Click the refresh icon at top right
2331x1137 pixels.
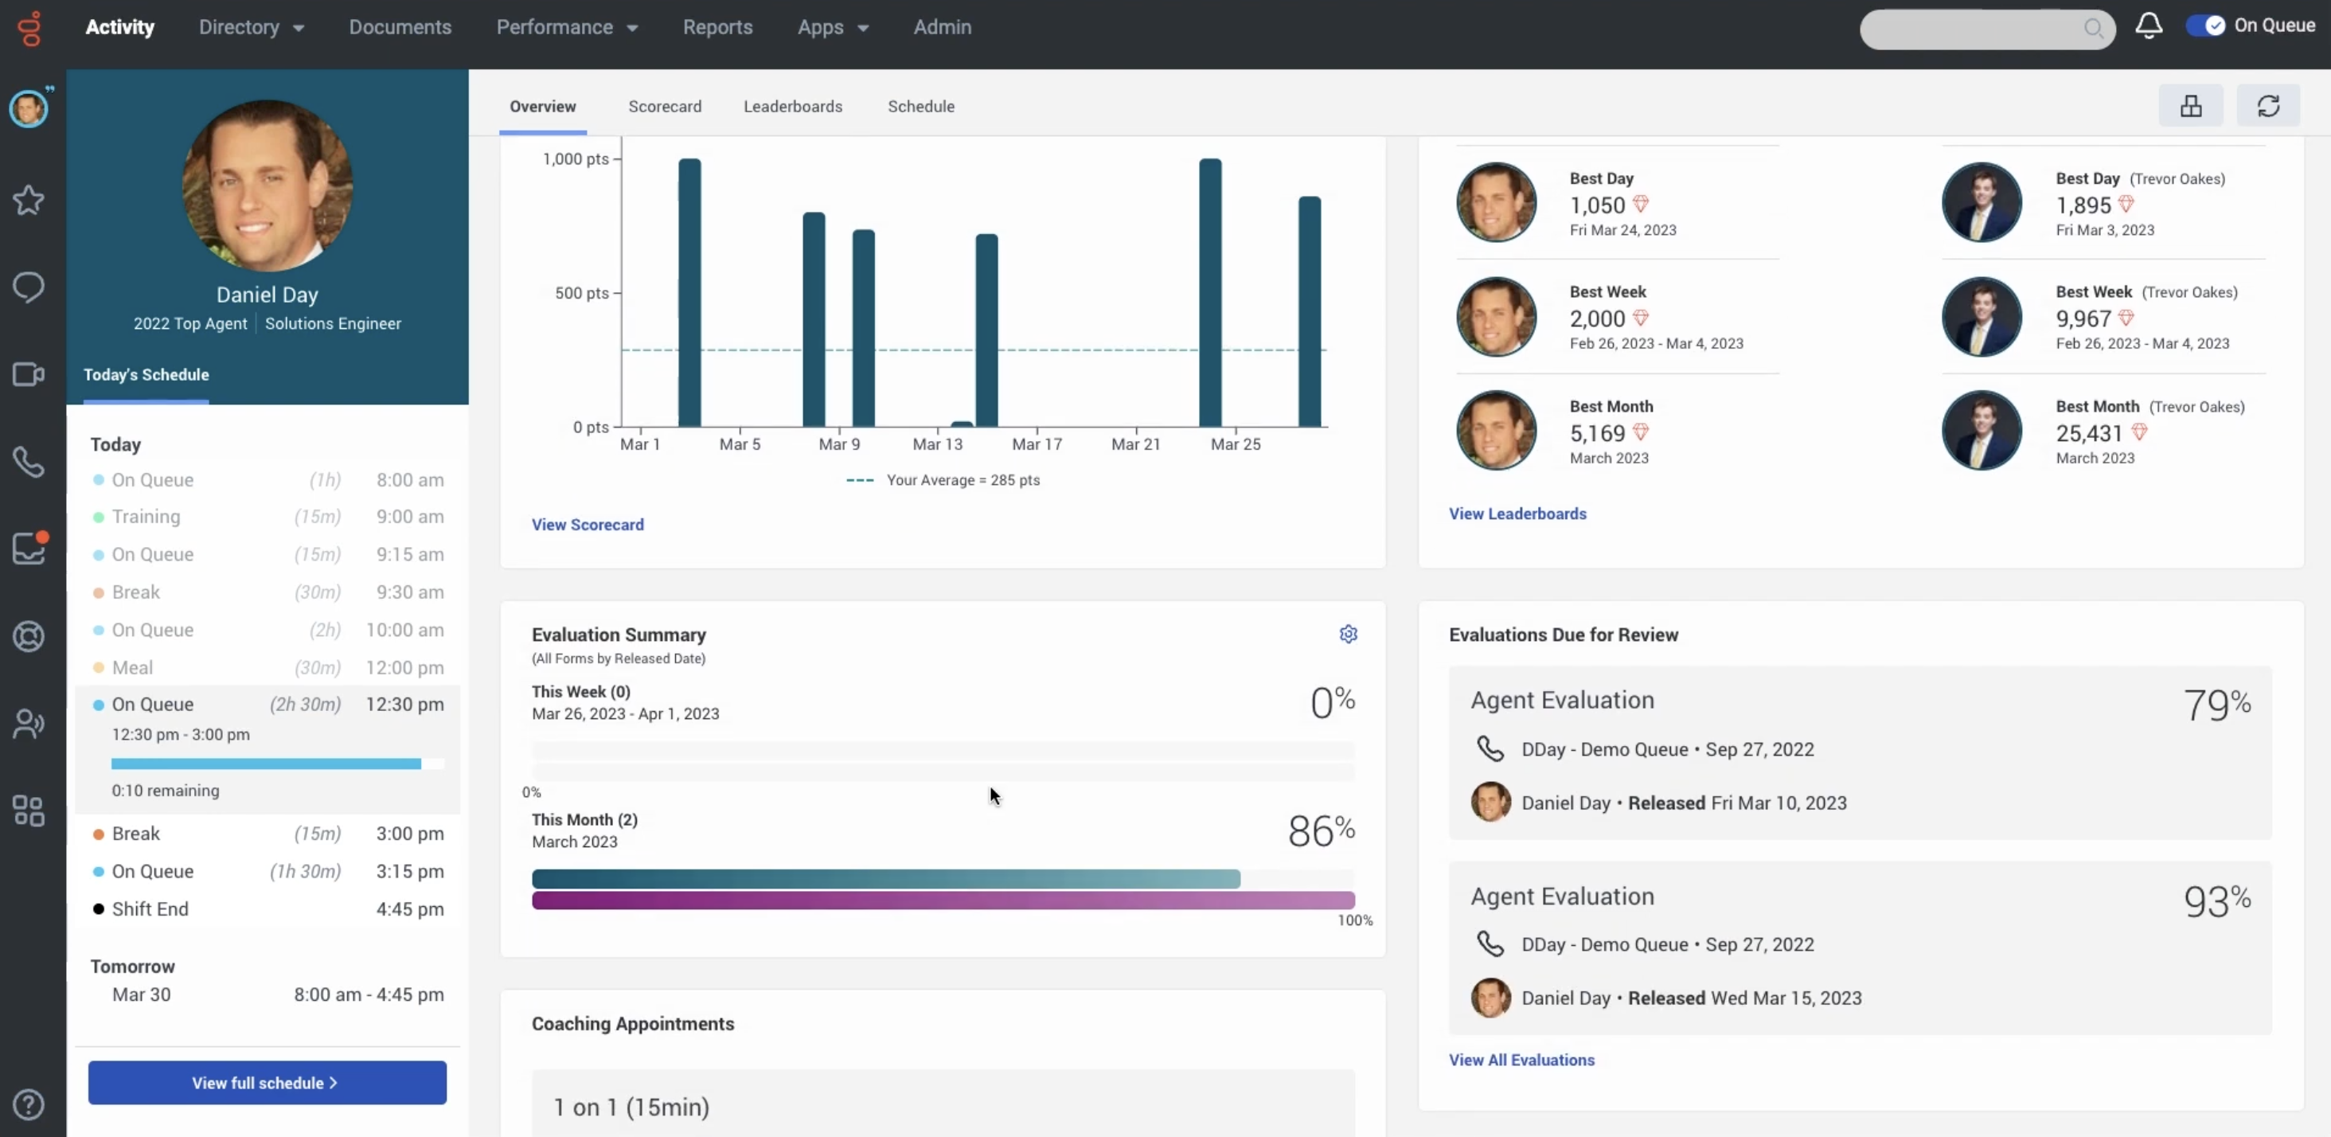2267,106
